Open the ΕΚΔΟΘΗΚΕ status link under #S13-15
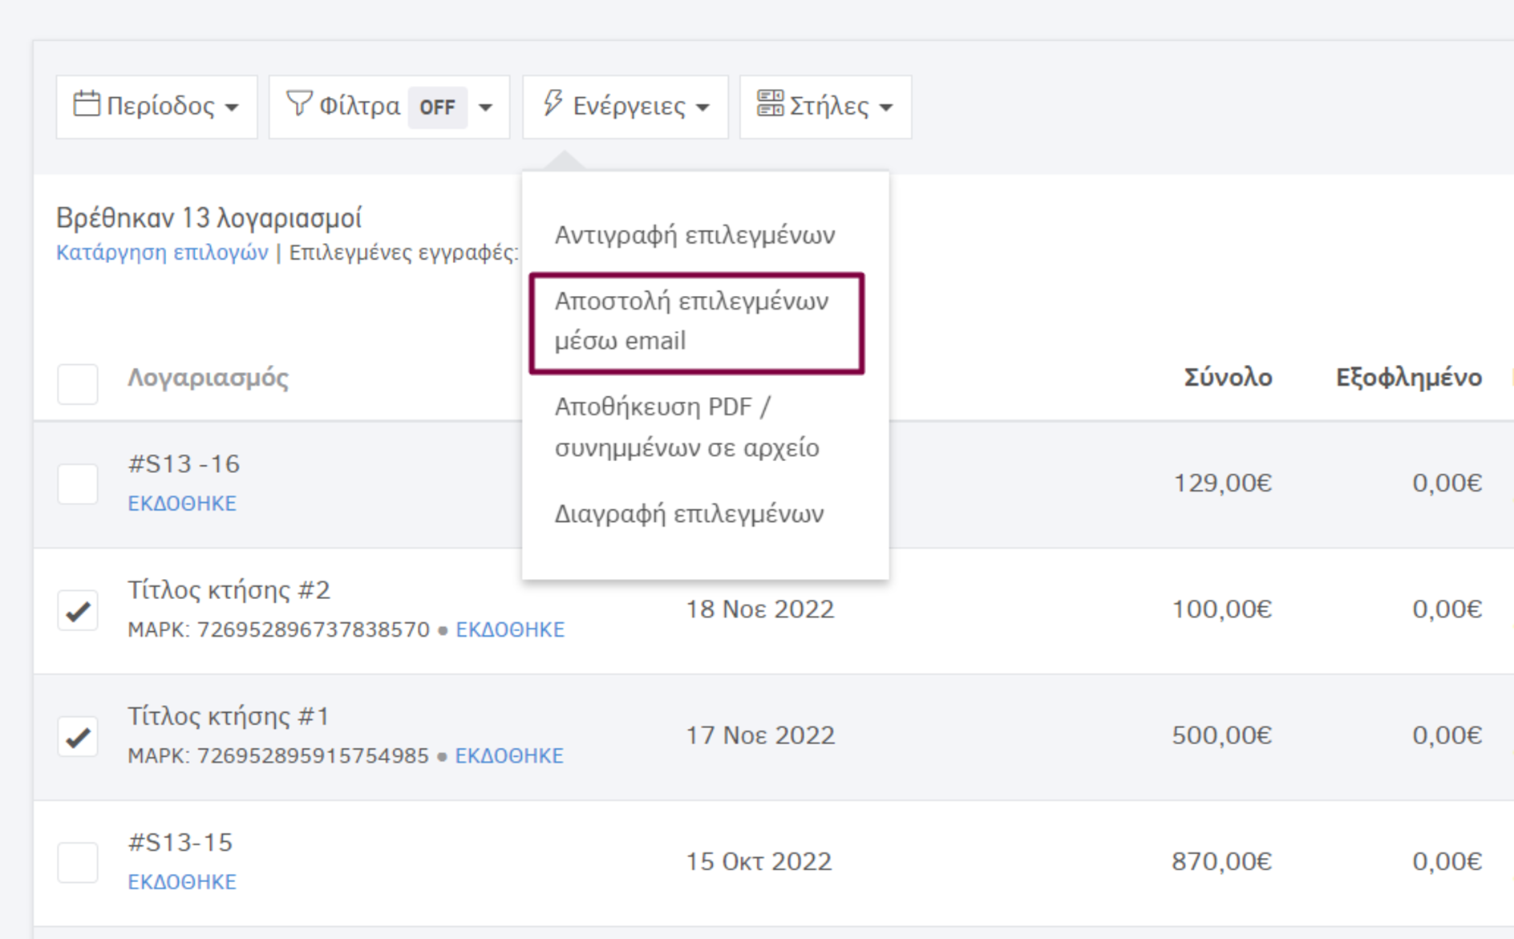Viewport: 1514px width, 939px height. point(182,882)
